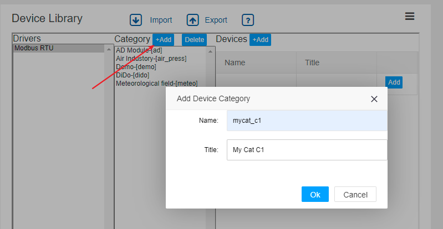443x229 pixels.
Task: Select Air Industory-[air_press] category
Action: 151,59
